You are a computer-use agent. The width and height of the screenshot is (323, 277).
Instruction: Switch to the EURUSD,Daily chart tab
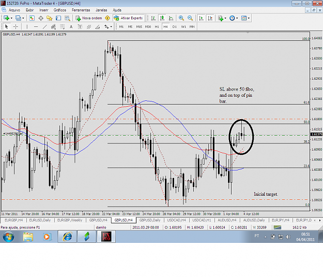(40, 220)
